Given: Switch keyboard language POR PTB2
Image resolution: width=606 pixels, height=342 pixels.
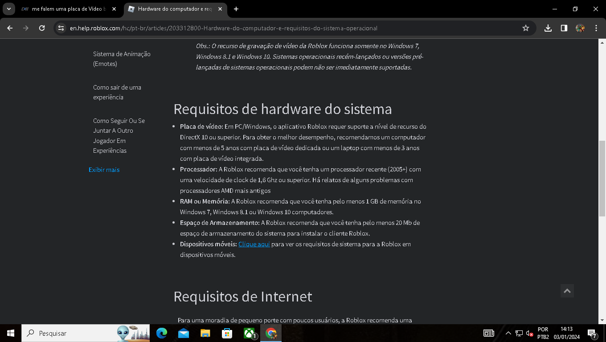Looking at the screenshot, I should tap(543, 333).
